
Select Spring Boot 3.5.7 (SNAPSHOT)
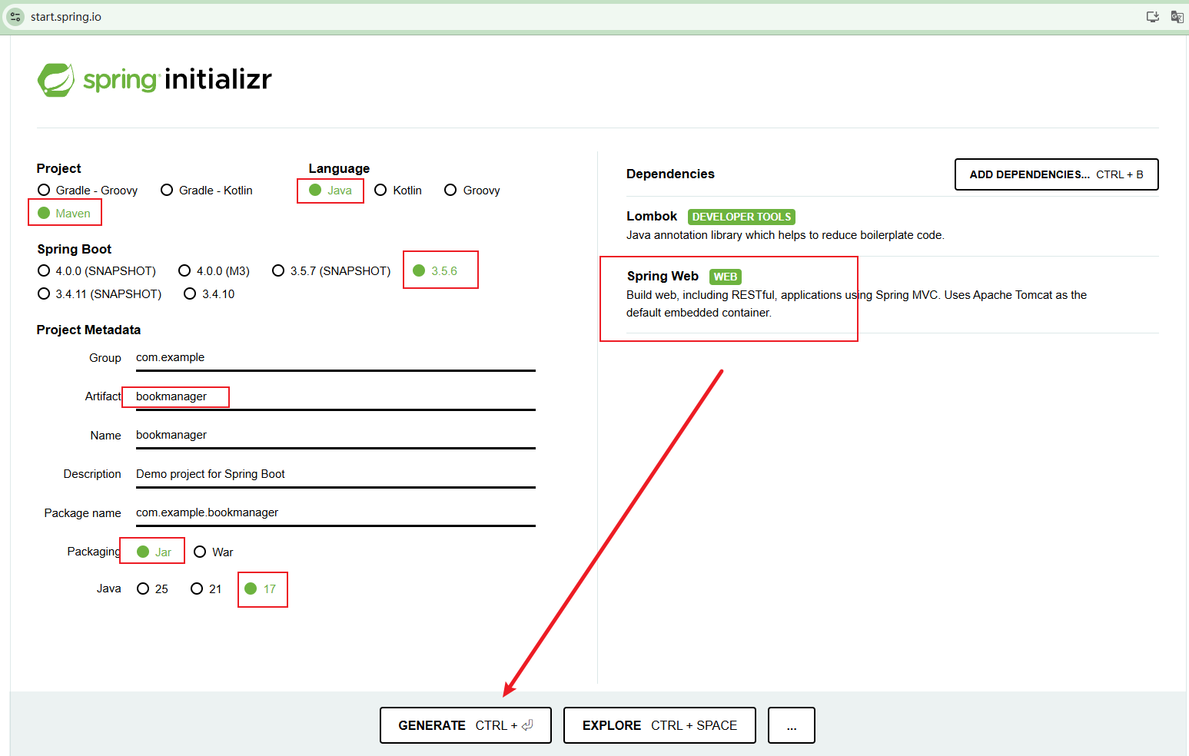coord(331,271)
